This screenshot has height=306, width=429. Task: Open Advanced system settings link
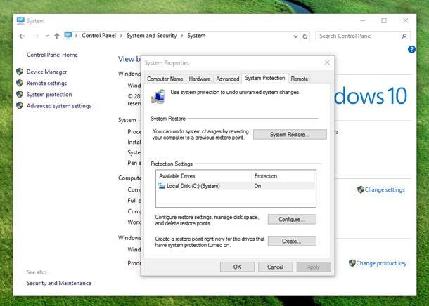(59, 106)
